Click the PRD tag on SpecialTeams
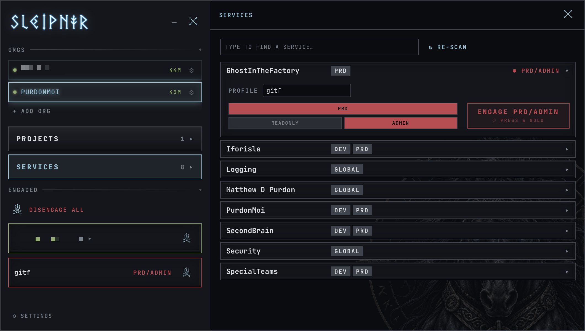585x331 pixels. coord(362,271)
